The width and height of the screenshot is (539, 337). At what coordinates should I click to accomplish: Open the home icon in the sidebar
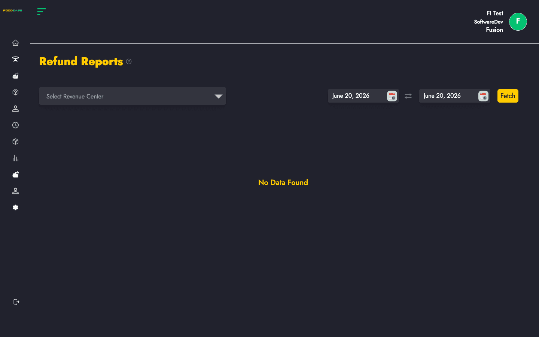[15, 43]
